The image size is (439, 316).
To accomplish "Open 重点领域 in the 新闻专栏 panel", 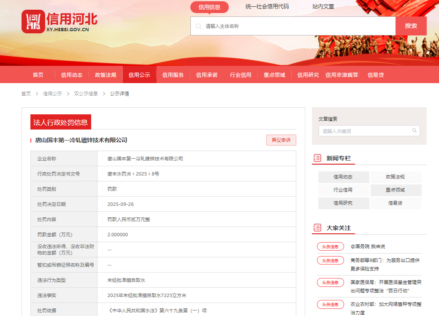I will point(396,190).
